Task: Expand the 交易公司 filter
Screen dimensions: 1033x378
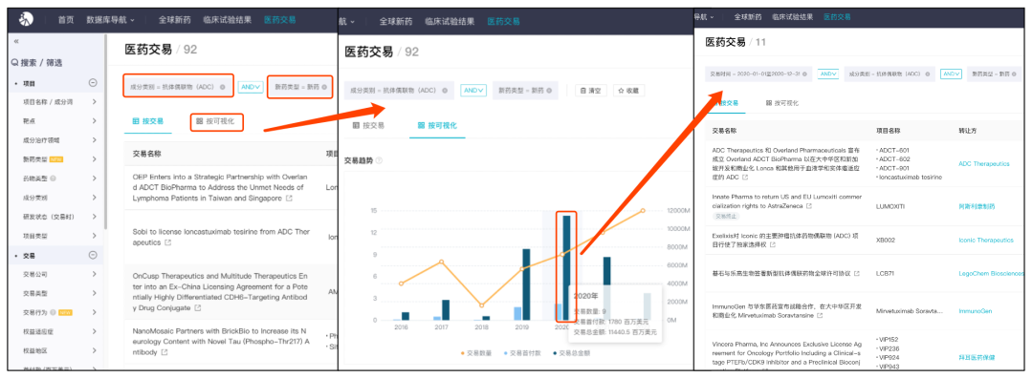Action: click(94, 274)
